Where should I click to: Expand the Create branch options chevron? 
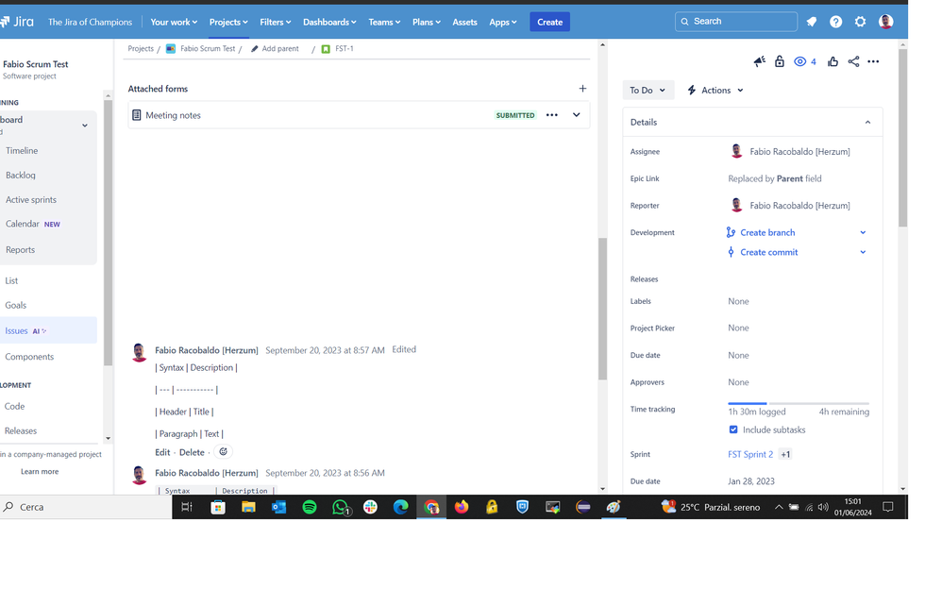pos(863,232)
